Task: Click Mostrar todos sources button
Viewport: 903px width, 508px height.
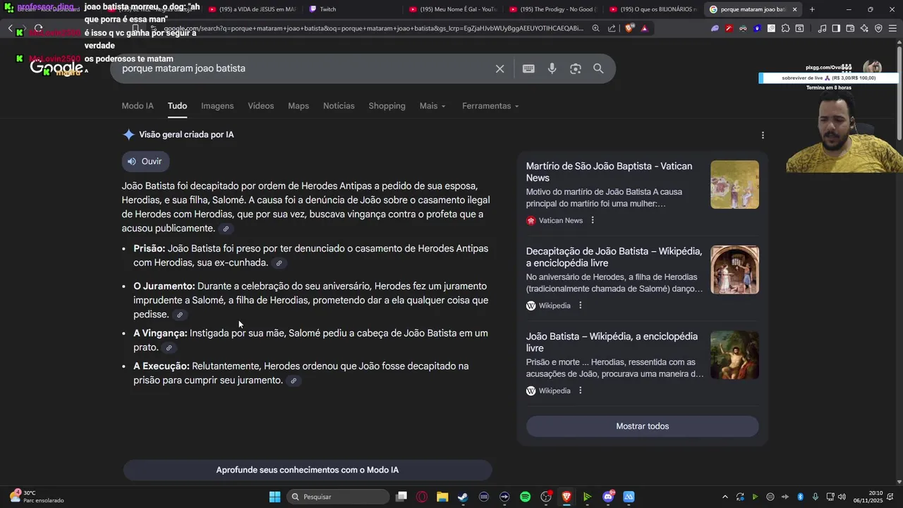Action: click(642, 426)
